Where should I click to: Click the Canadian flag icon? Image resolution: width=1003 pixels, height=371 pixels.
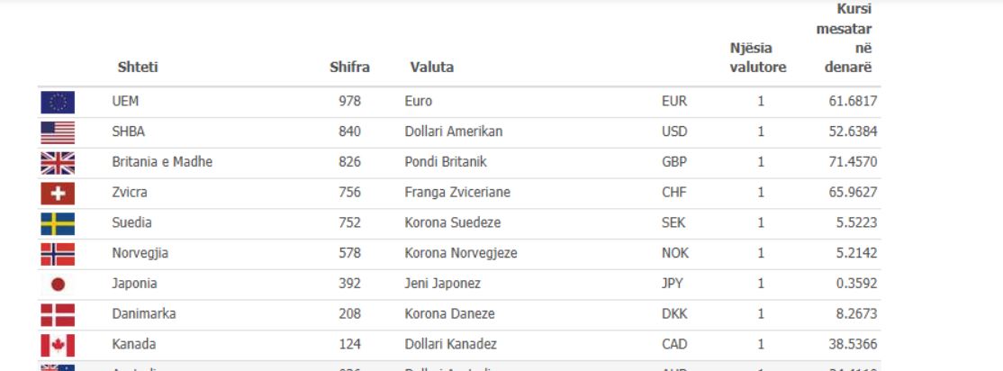[58, 345]
